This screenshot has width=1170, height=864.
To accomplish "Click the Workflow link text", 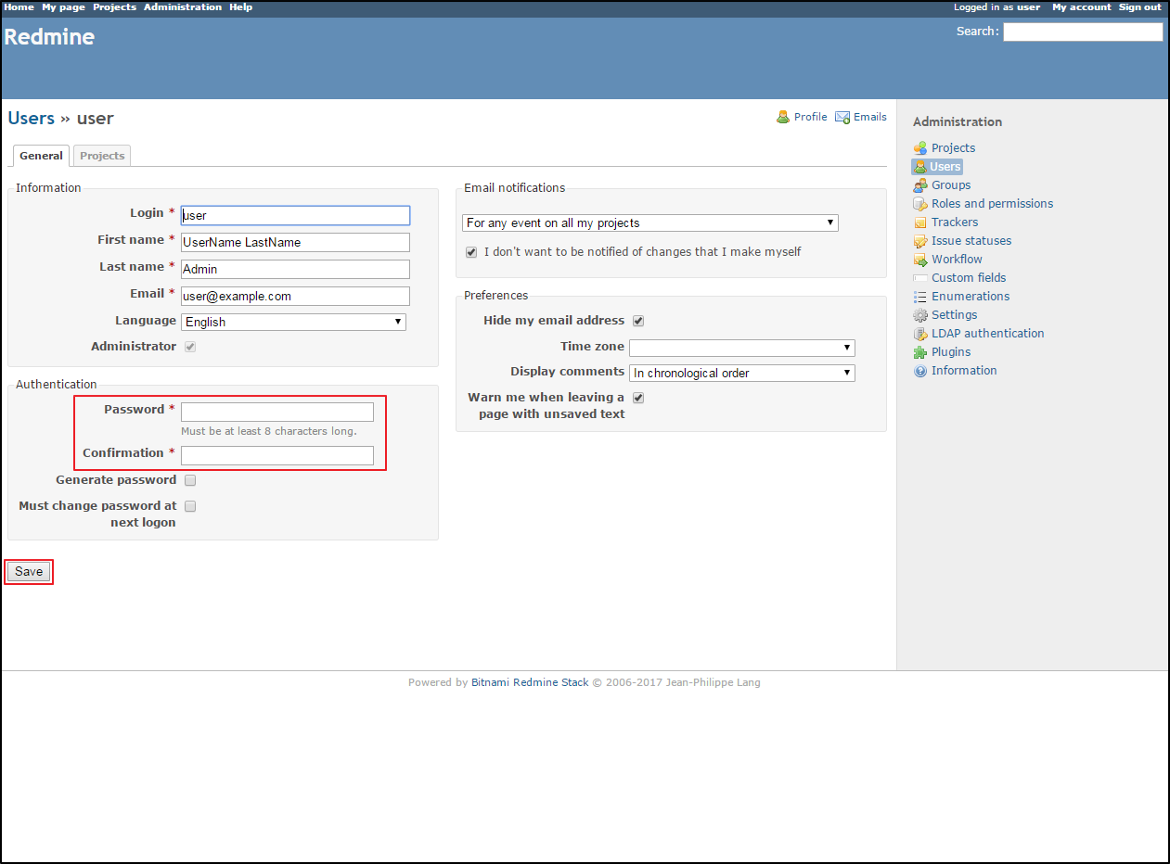I will (x=957, y=260).
